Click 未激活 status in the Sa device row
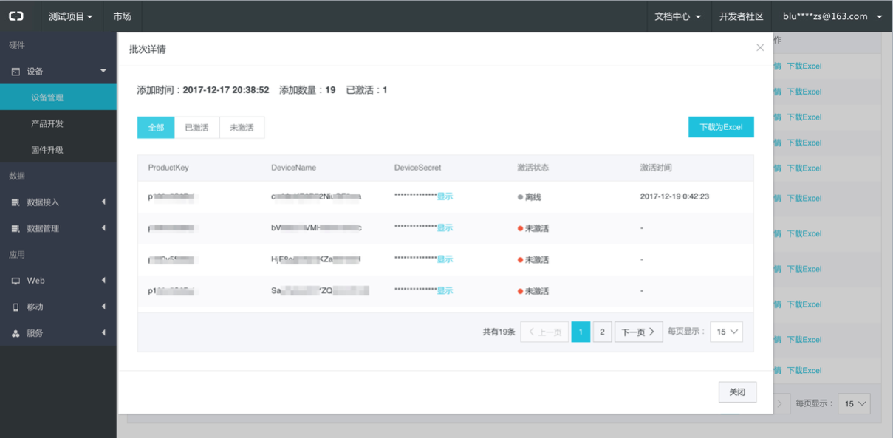 pos(533,291)
